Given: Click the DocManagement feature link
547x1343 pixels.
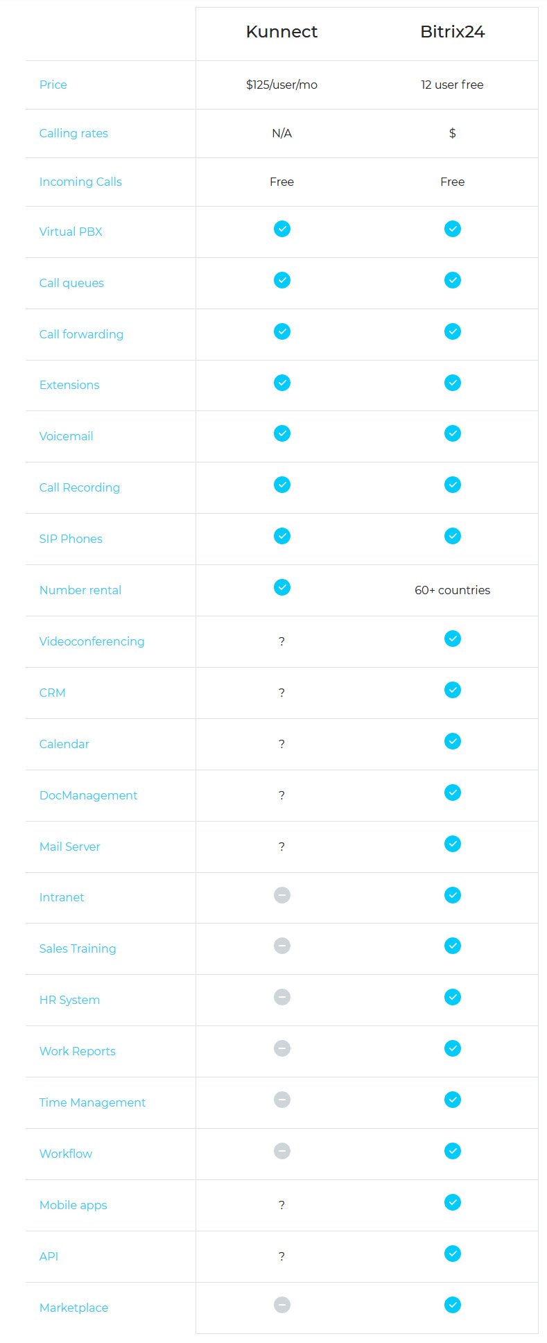Looking at the screenshot, I should tap(88, 795).
